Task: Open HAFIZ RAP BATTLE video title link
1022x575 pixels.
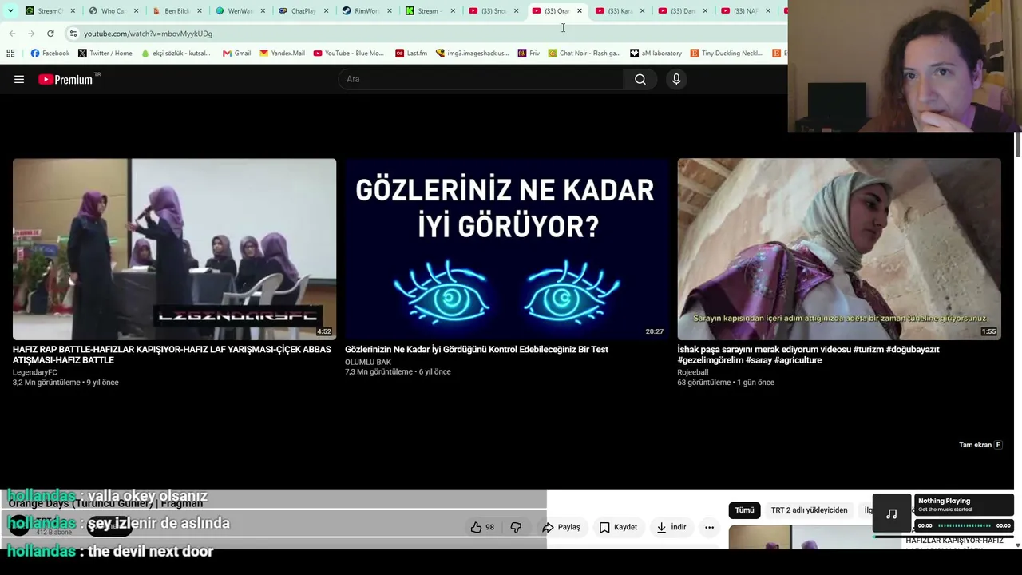Action: (172, 355)
